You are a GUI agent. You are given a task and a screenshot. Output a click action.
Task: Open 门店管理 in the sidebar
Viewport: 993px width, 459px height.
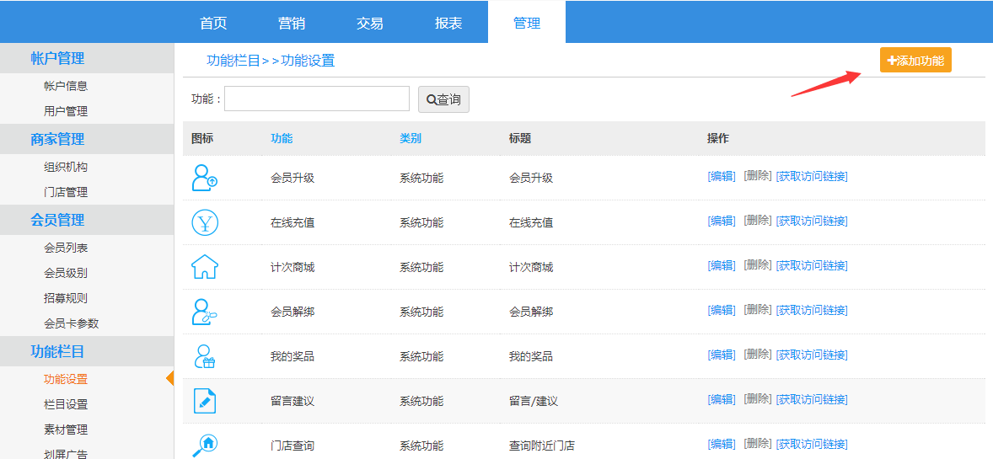tap(66, 193)
